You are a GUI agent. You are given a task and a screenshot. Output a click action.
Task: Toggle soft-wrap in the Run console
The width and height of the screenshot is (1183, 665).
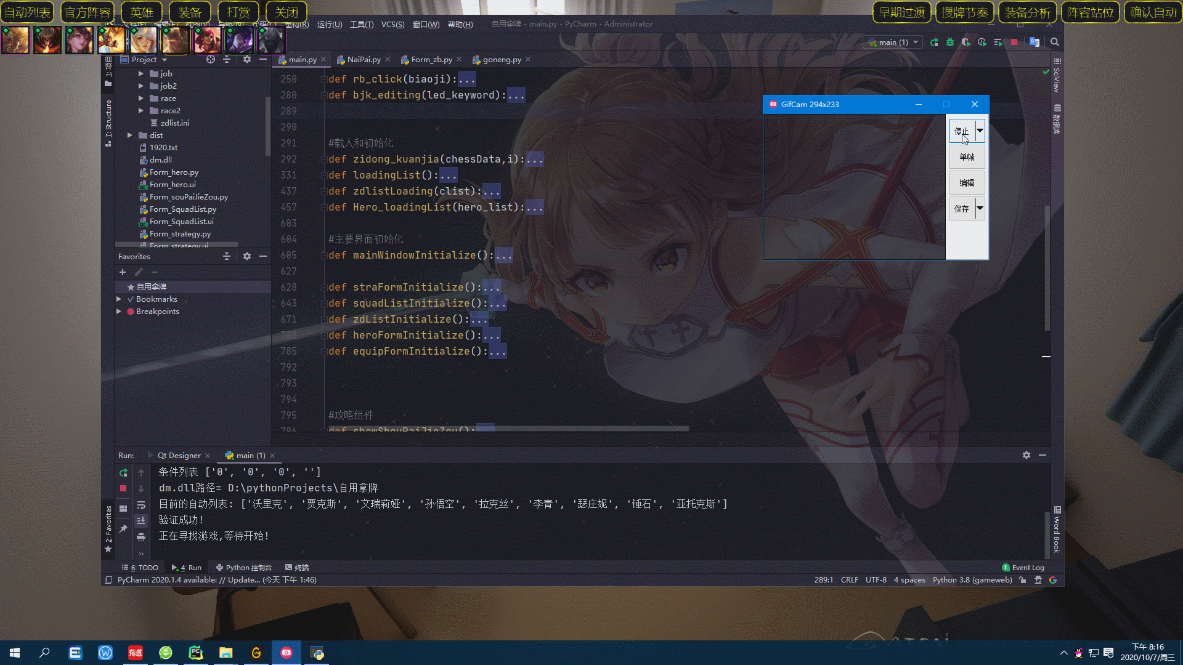click(x=141, y=505)
